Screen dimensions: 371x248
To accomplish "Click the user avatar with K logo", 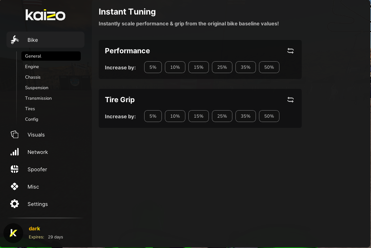I will pyautogui.click(x=13, y=233).
